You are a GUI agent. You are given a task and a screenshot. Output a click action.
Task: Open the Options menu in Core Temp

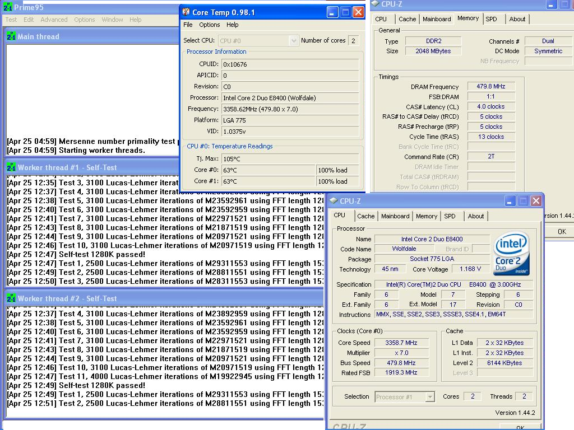click(210, 25)
